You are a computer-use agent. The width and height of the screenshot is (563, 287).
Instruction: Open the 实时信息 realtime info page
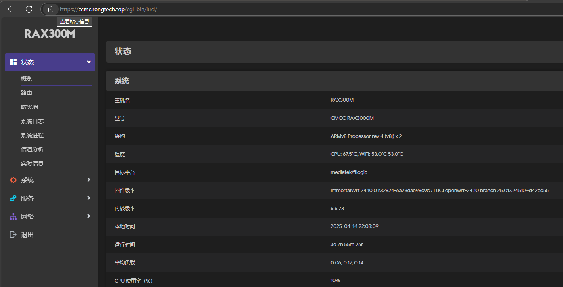pyautogui.click(x=32, y=163)
